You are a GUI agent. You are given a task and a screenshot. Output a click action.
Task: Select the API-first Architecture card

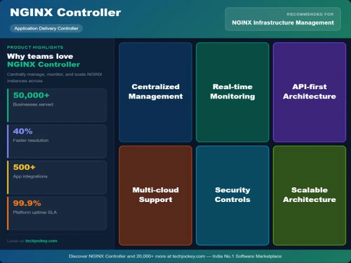310,92
